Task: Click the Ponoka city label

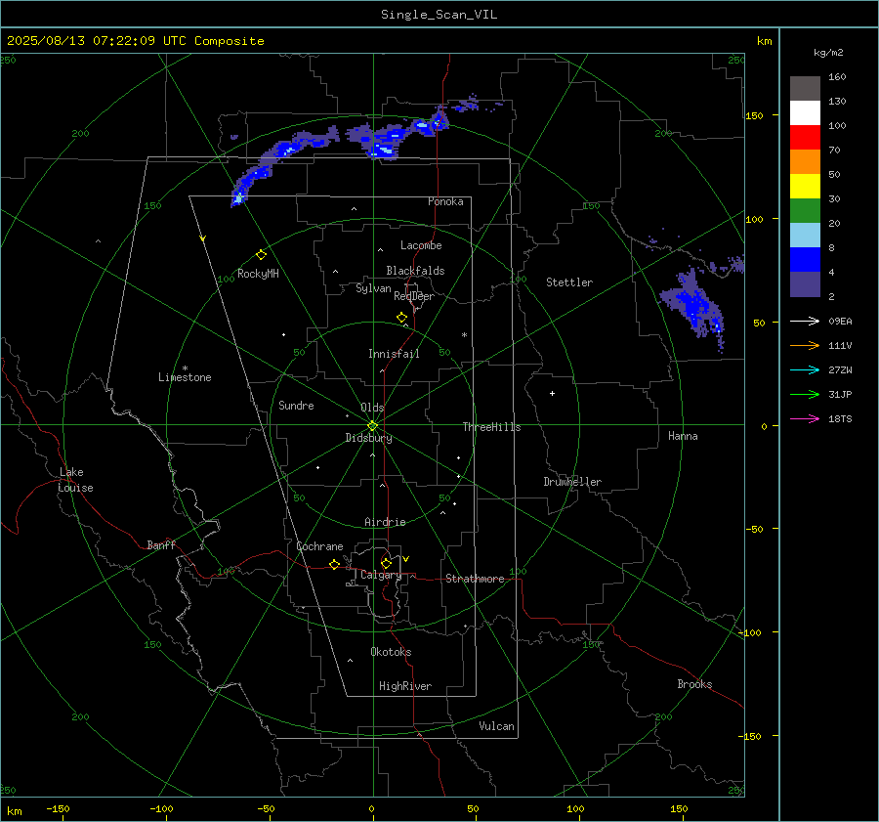Action: tap(445, 201)
